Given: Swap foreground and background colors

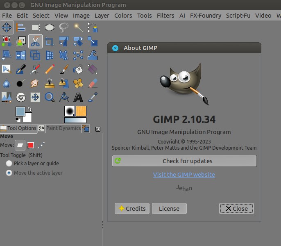Looking at the screenshot, I should [29, 109].
